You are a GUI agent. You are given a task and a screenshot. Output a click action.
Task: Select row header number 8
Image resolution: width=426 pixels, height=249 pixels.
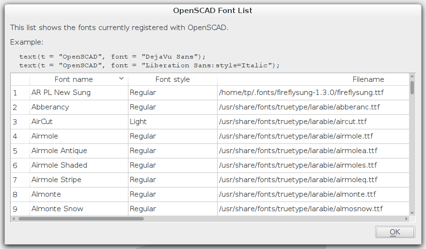click(20, 194)
